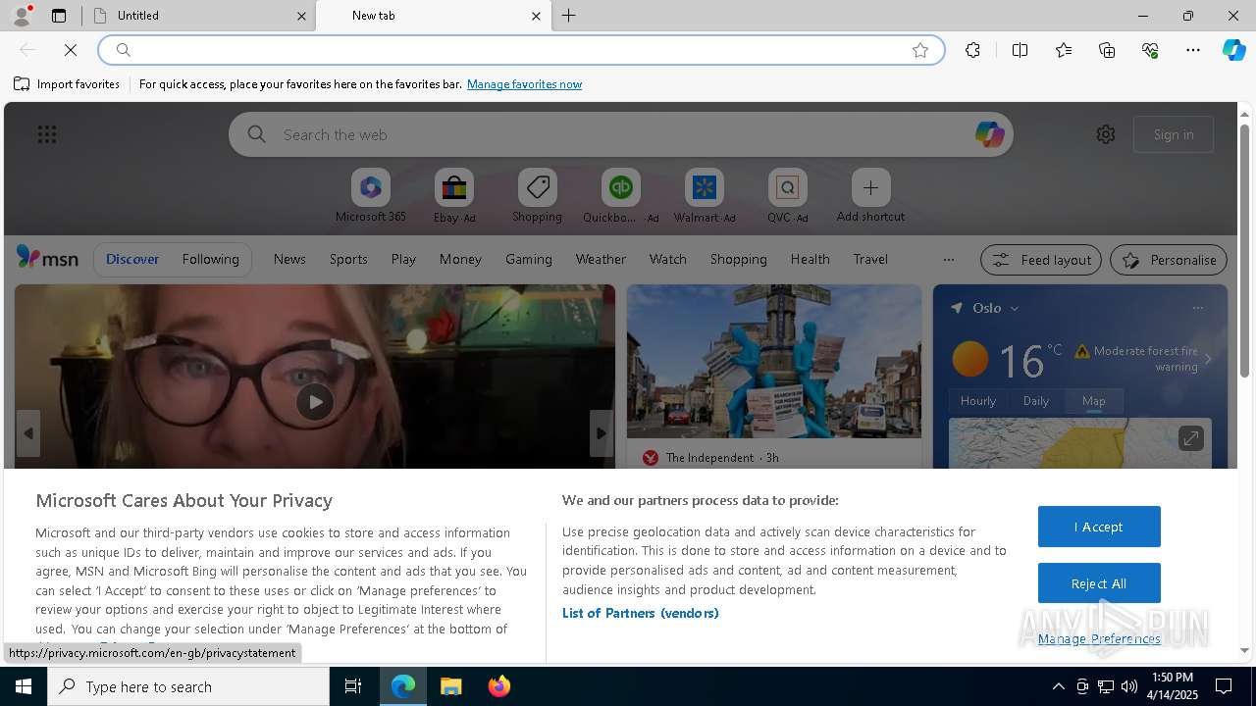Open Copilot sidebar icon
Viewport: 1256px width, 706px height.
pyautogui.click(x=1234, y=50)
